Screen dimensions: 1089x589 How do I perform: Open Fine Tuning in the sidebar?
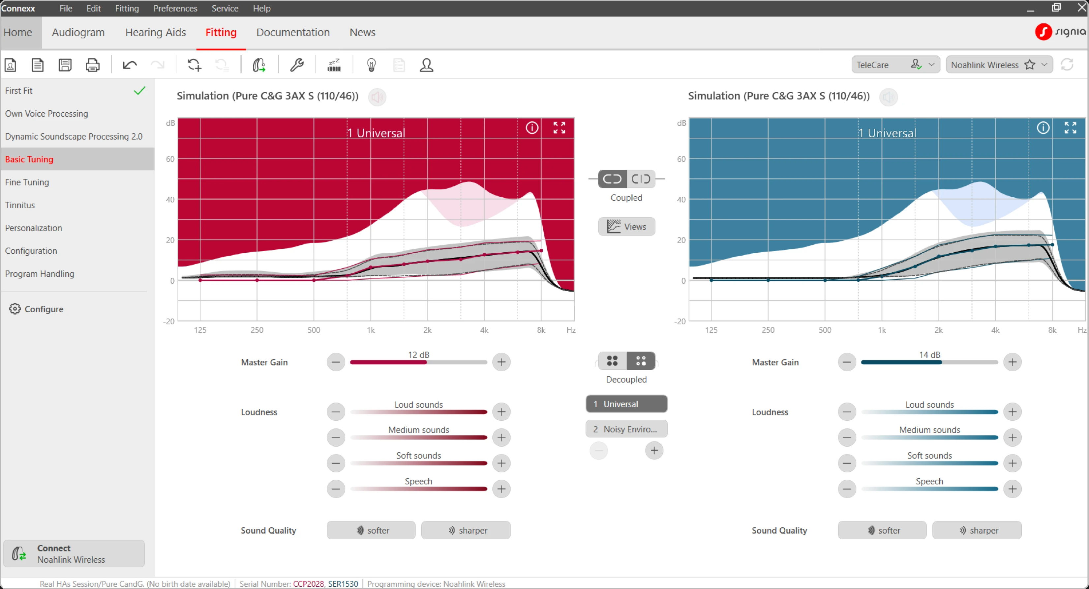click(x=77, y=182)
